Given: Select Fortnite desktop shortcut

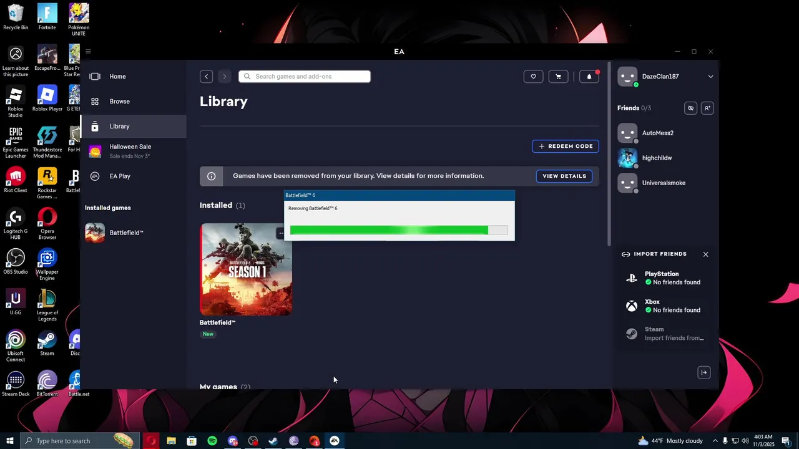Looking at the screenshot, I should pyautogui.click(x=47, y=17).
